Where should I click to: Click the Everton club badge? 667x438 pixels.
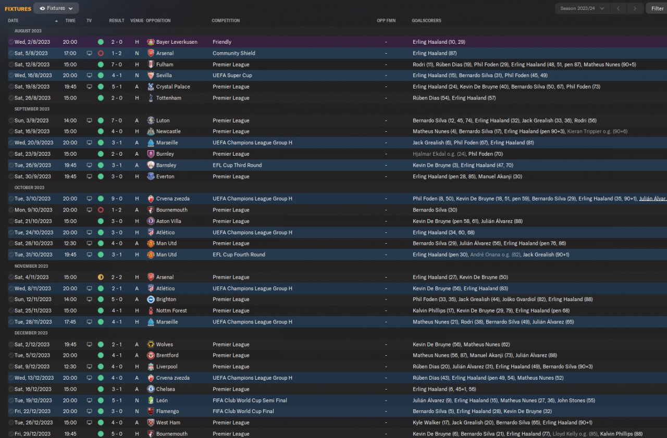click(151, 177)
